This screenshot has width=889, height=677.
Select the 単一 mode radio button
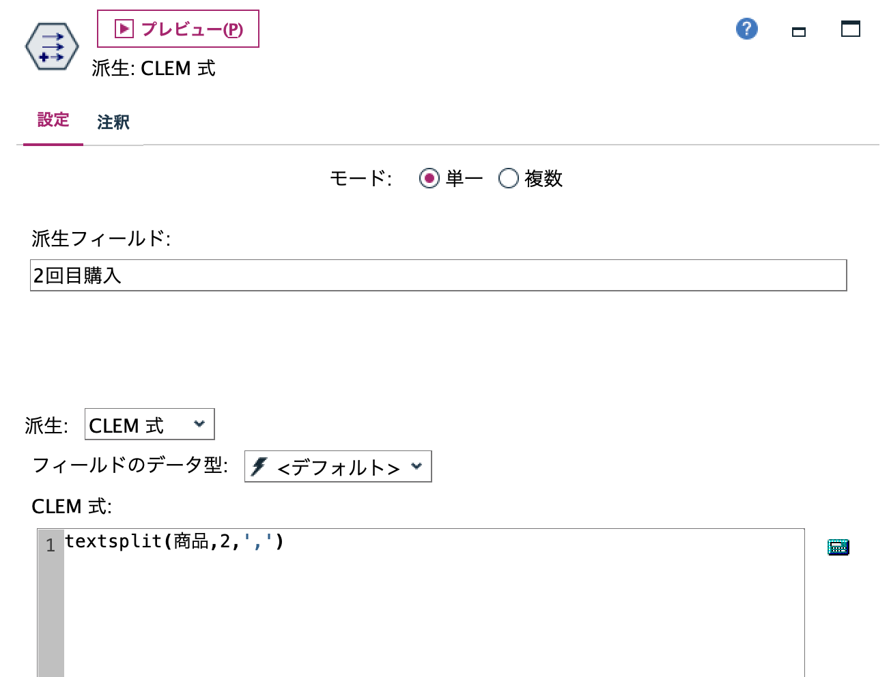click(x=429, y=178)
